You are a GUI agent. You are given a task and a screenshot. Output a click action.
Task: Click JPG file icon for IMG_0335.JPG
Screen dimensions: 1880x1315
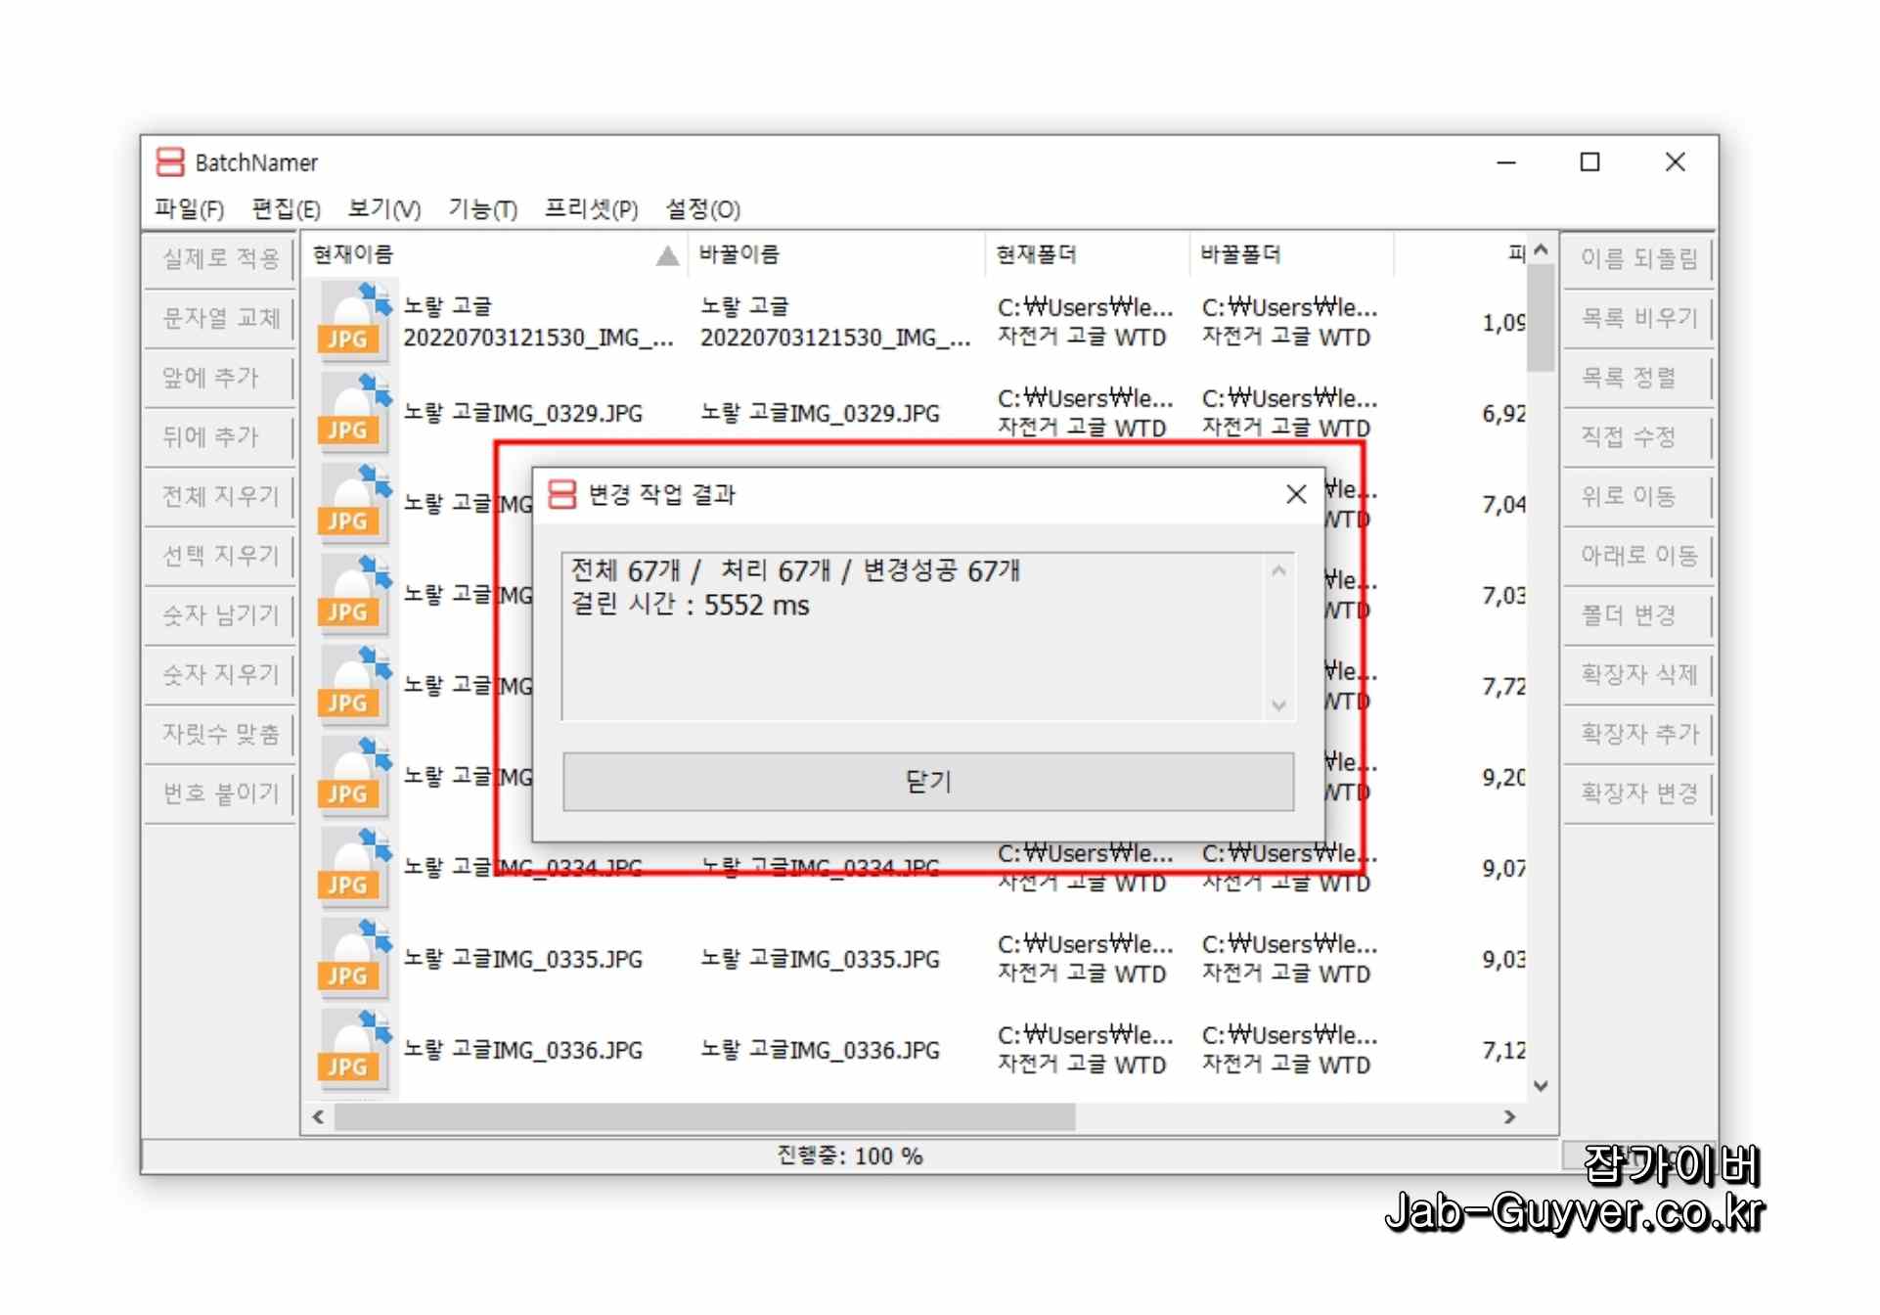pyautogui.click(x=353, y=959)
